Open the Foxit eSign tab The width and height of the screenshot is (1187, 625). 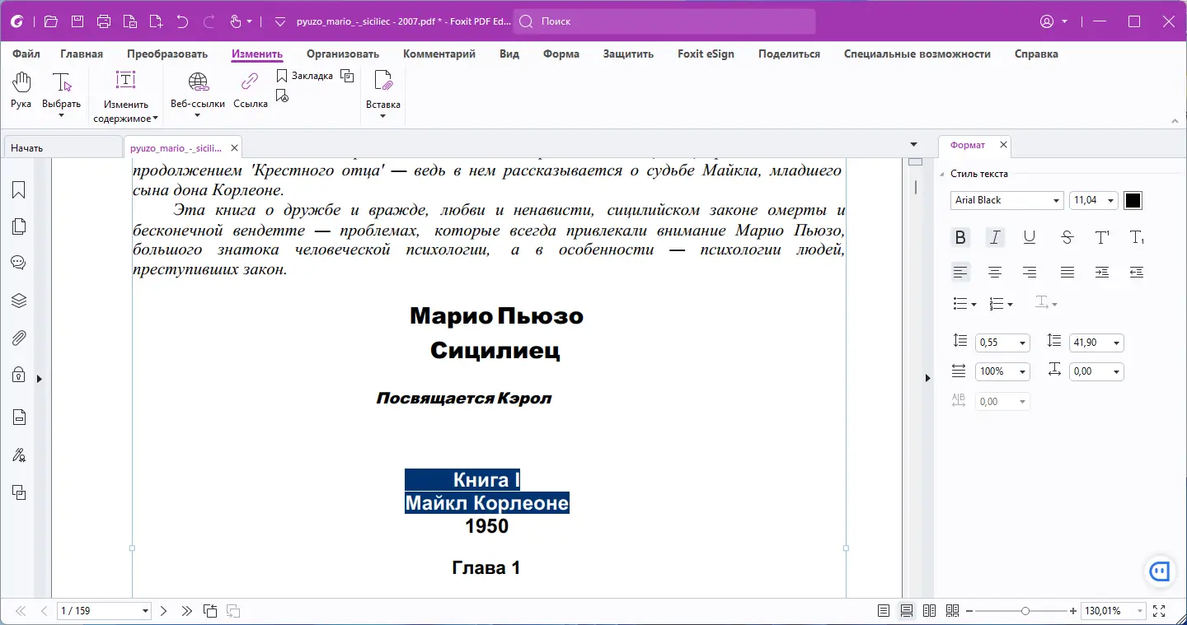tap(706, 54)
